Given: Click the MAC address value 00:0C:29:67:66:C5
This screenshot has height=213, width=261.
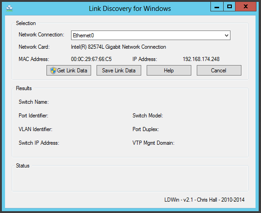Looking at the screenshot, I should (x=91, y=59).
